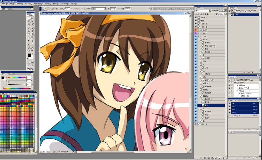This screenshot has height=160, width=262.
Task: Swap foreground and background colors arrow
Action: click(32, 54)
